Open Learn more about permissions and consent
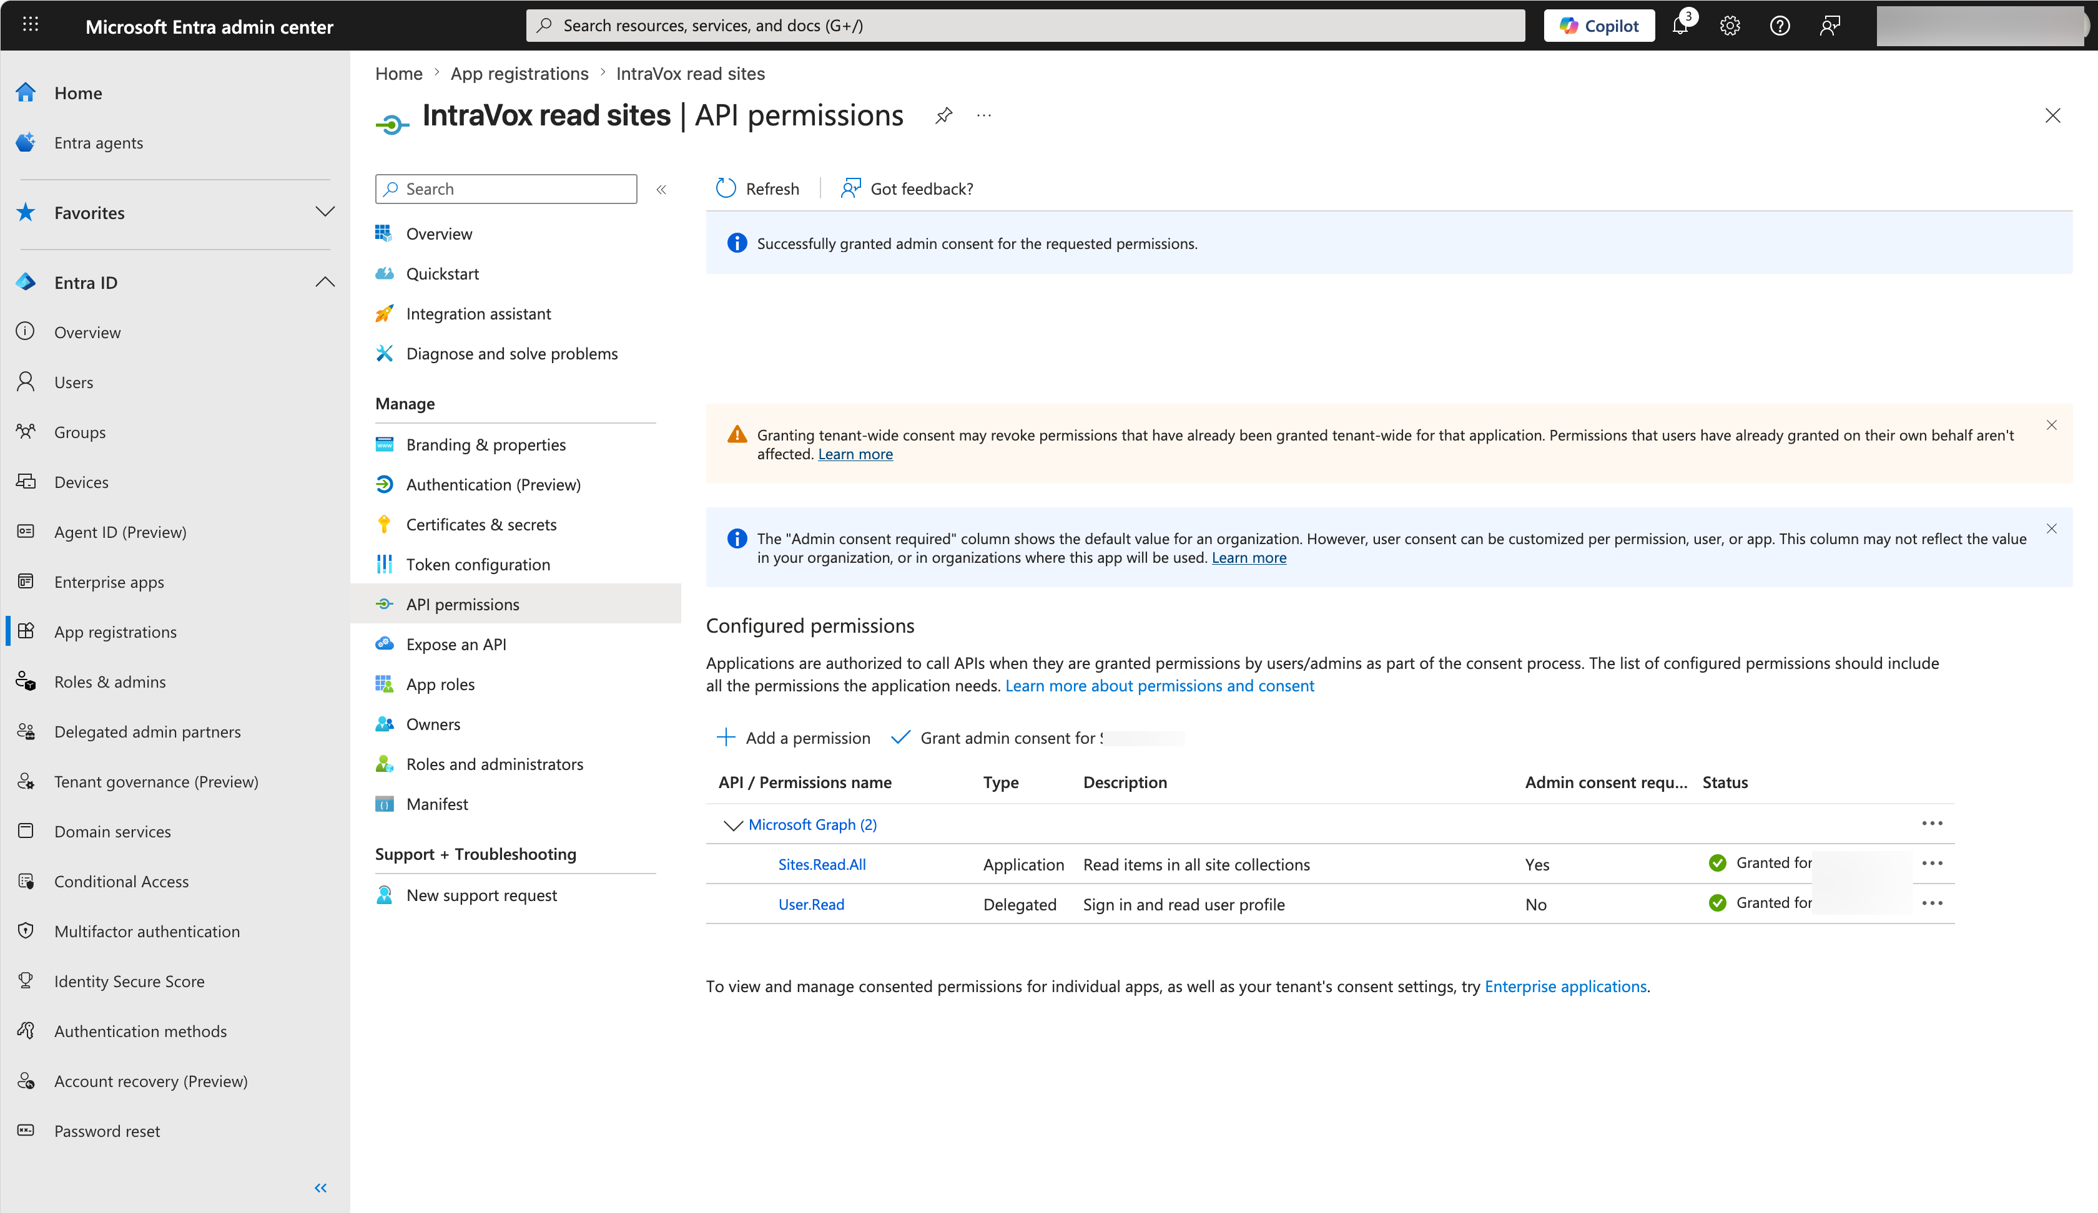The height and width of the screenshot is (1213, 2098). click(x=1160, y=686)
